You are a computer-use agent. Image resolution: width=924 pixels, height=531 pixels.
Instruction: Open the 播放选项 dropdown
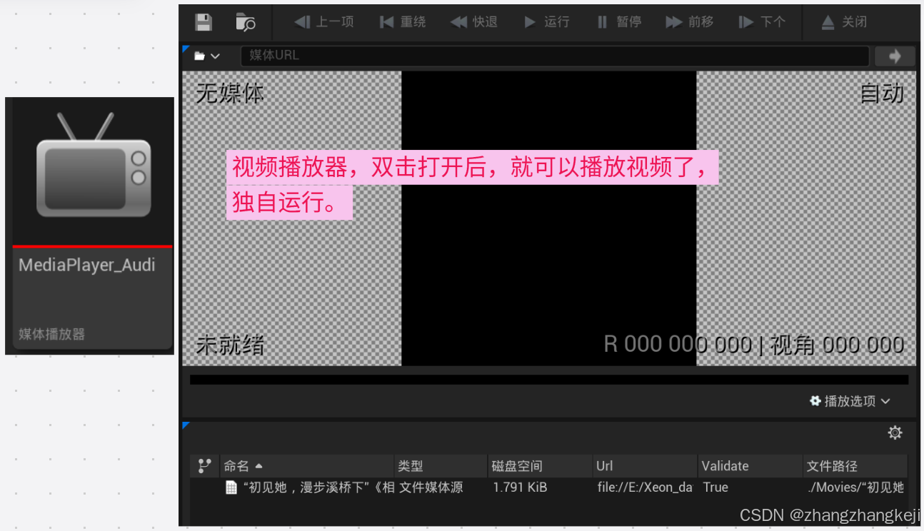tap(849, 401)
